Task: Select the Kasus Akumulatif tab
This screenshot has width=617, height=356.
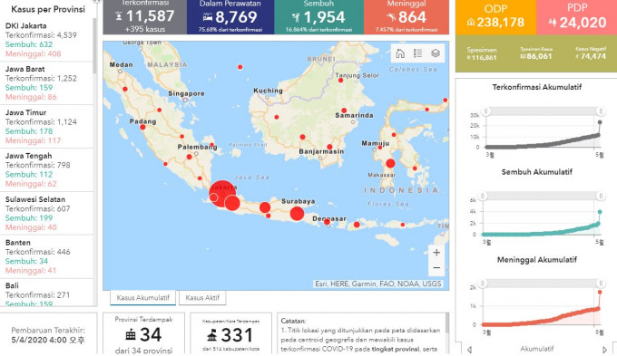Action: pos(142,297)
